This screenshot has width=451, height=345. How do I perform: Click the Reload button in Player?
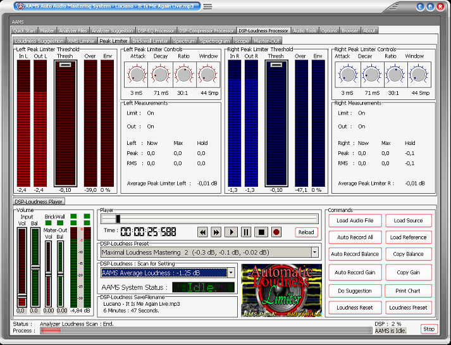click(x=306, y=232)
